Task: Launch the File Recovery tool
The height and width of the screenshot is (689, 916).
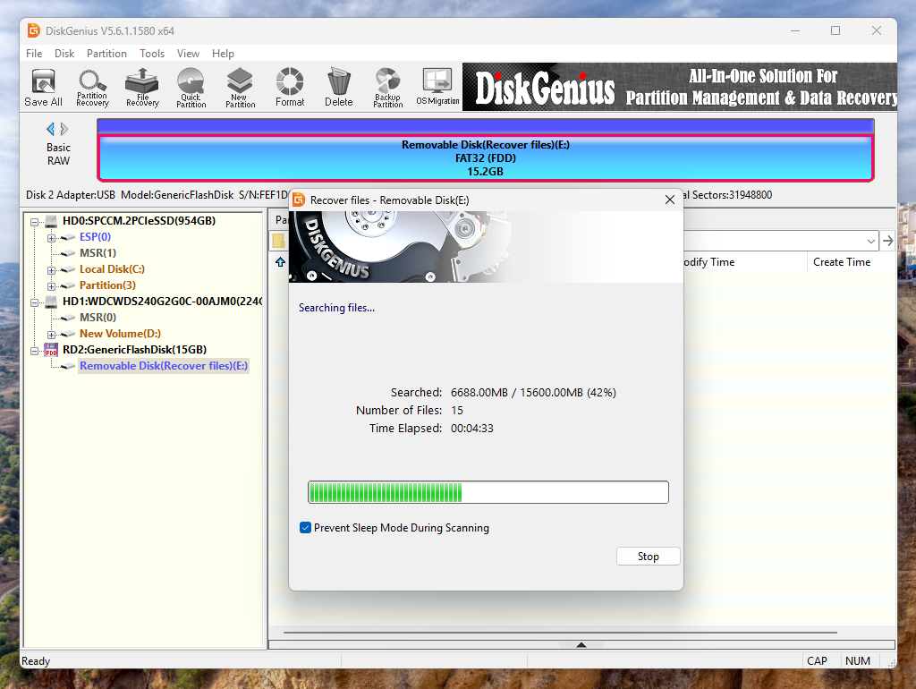Action: point(142,88)
